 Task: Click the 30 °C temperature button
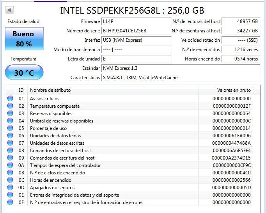(24, 73)
